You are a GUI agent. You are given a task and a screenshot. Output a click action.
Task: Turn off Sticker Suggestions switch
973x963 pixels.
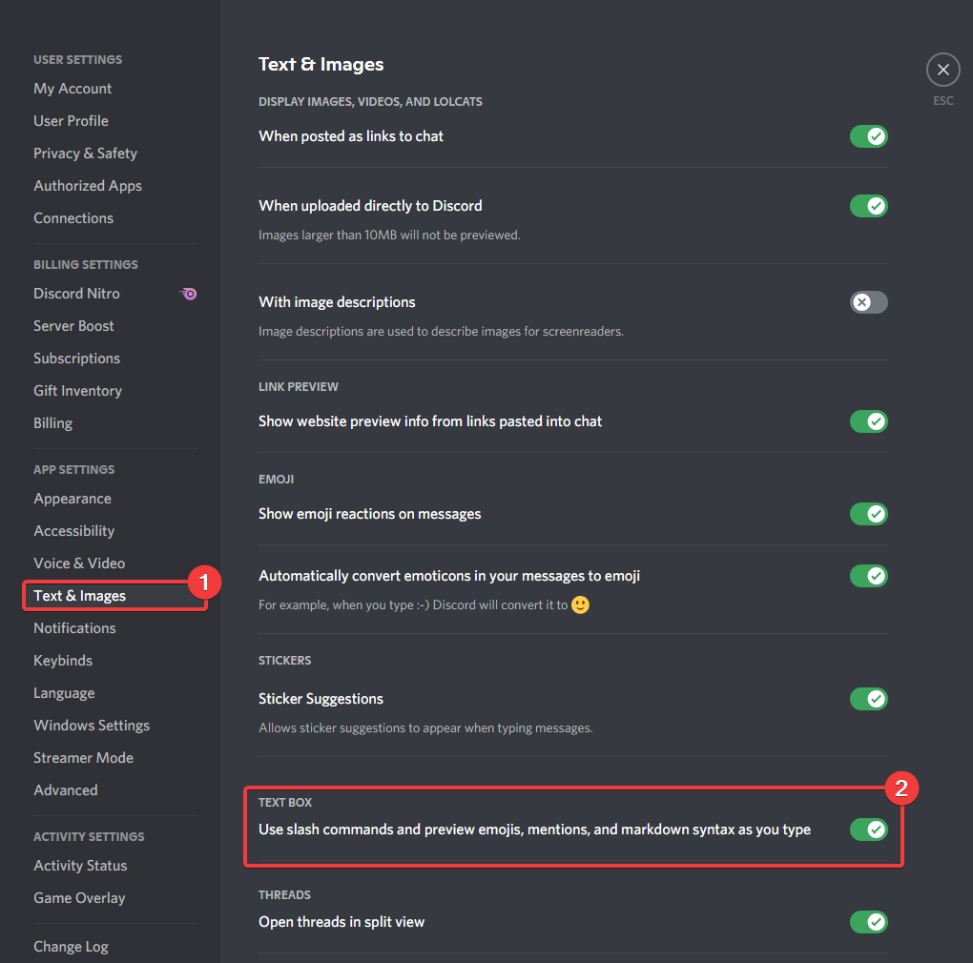pos(868,699)
